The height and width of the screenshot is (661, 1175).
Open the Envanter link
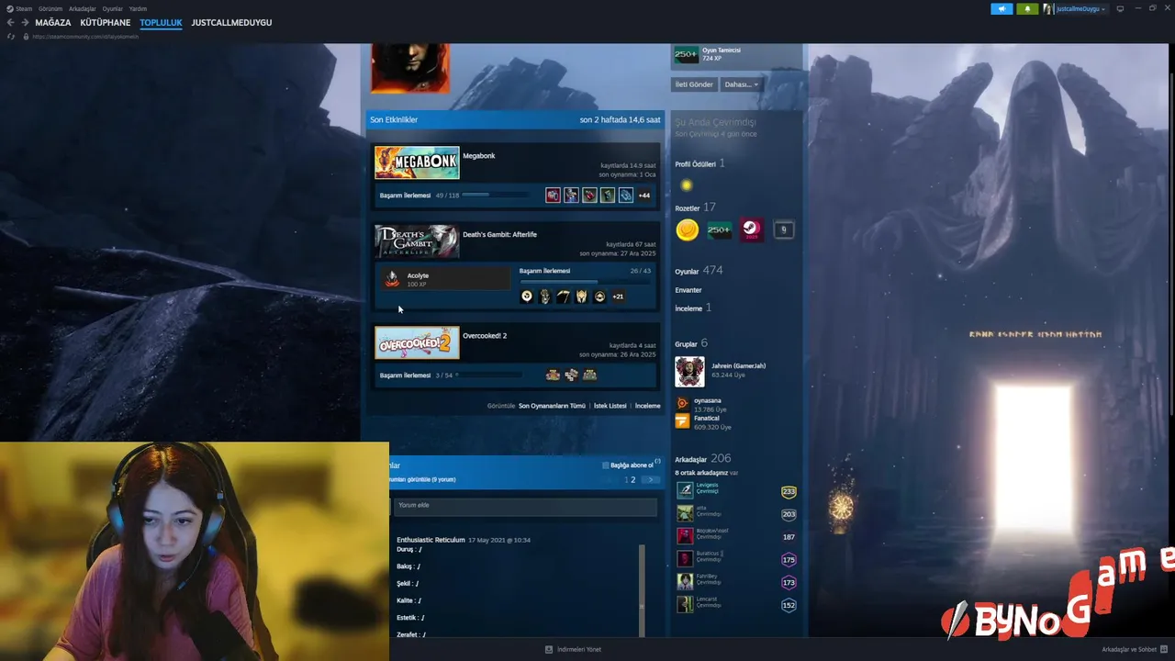688,290
